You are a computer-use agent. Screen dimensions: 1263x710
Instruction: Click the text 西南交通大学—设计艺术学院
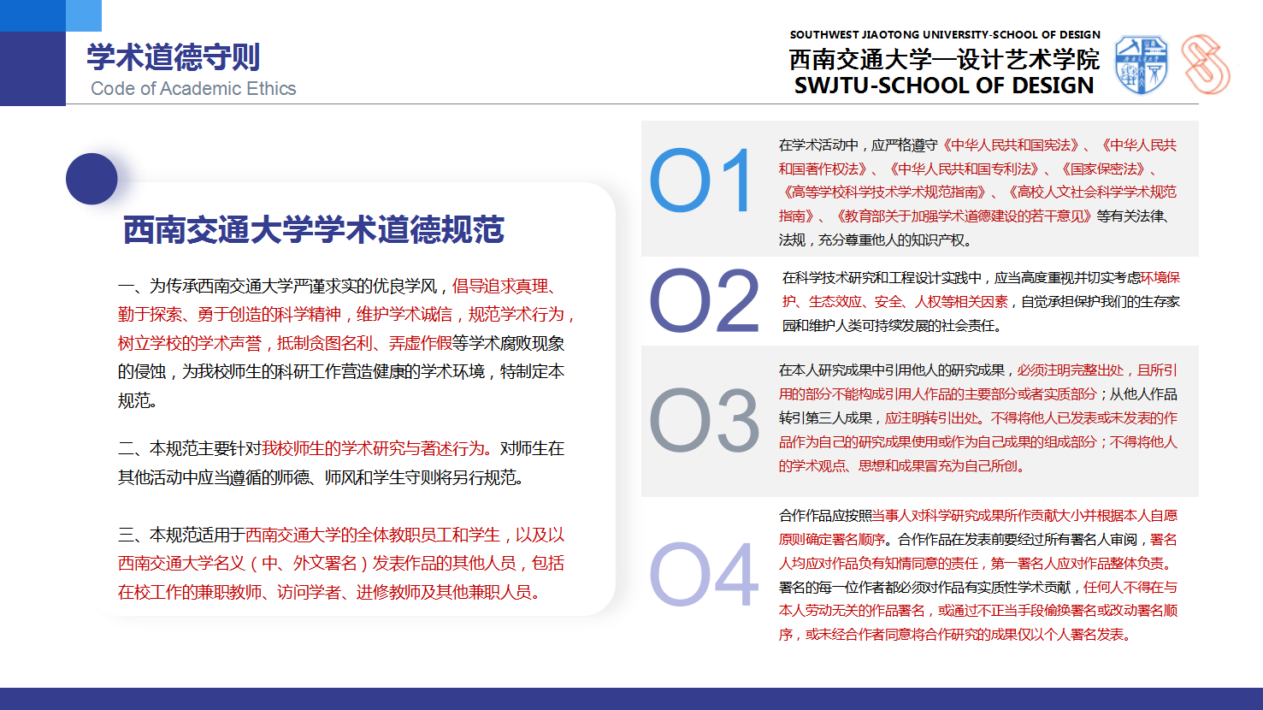pyautogui.click(x=944, y=59)
